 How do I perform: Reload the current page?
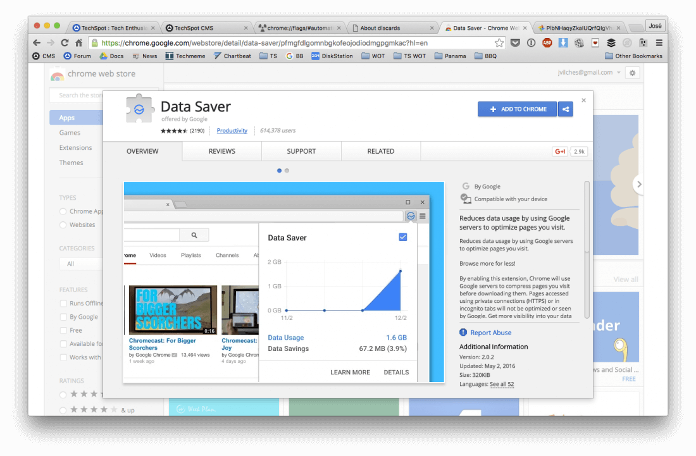coord(65,43)
